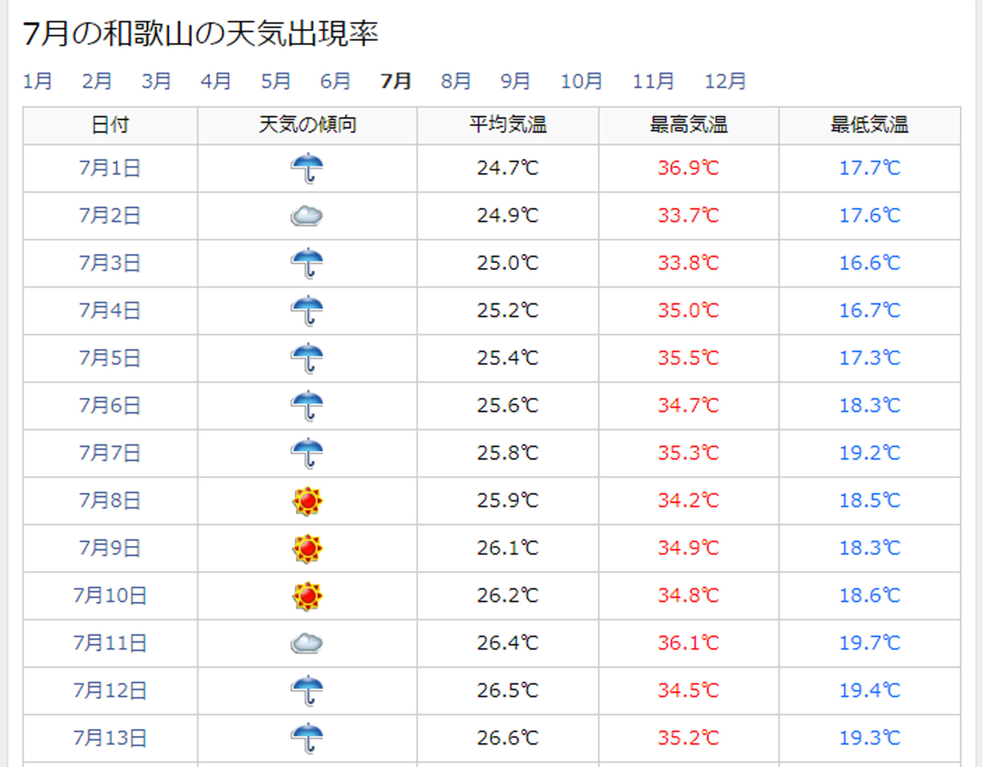996x767 pixels.
Task: Select the 26.5℃ average temperature cell
Action: (508, 690)
